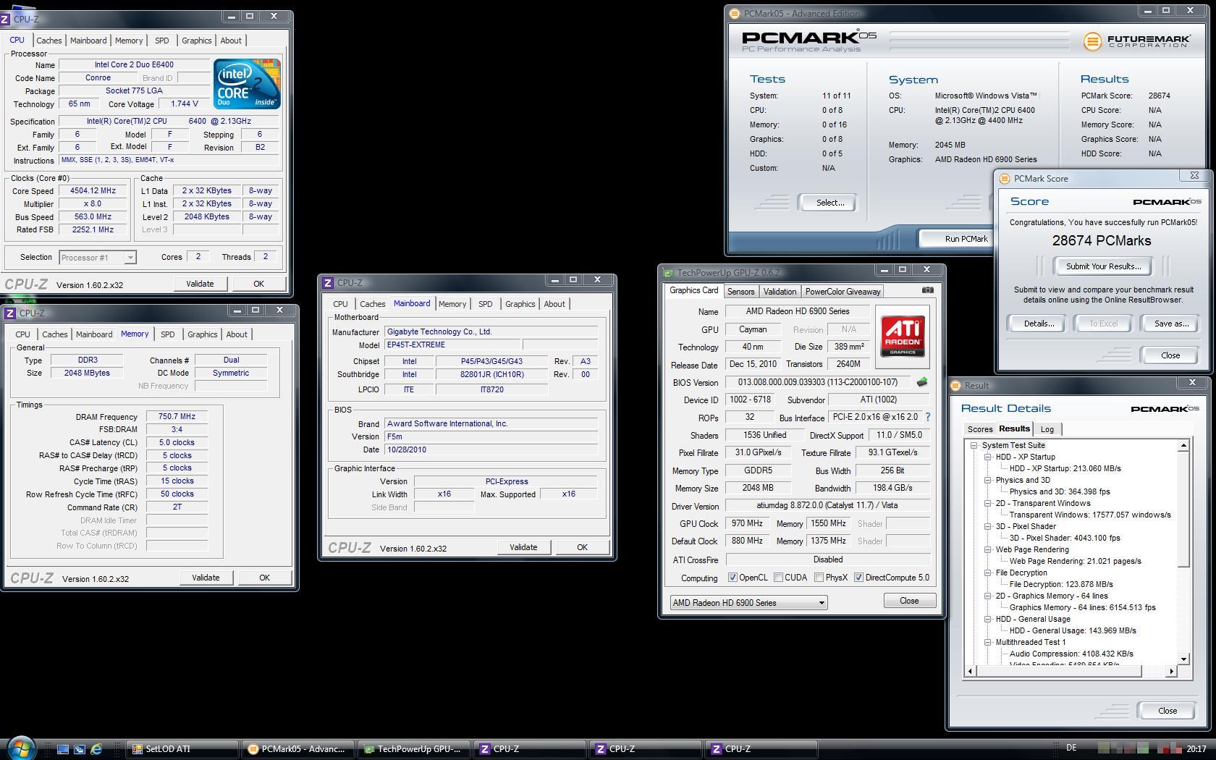
Task: Click the PCMark05 window title icon
Action: [734, 13]
